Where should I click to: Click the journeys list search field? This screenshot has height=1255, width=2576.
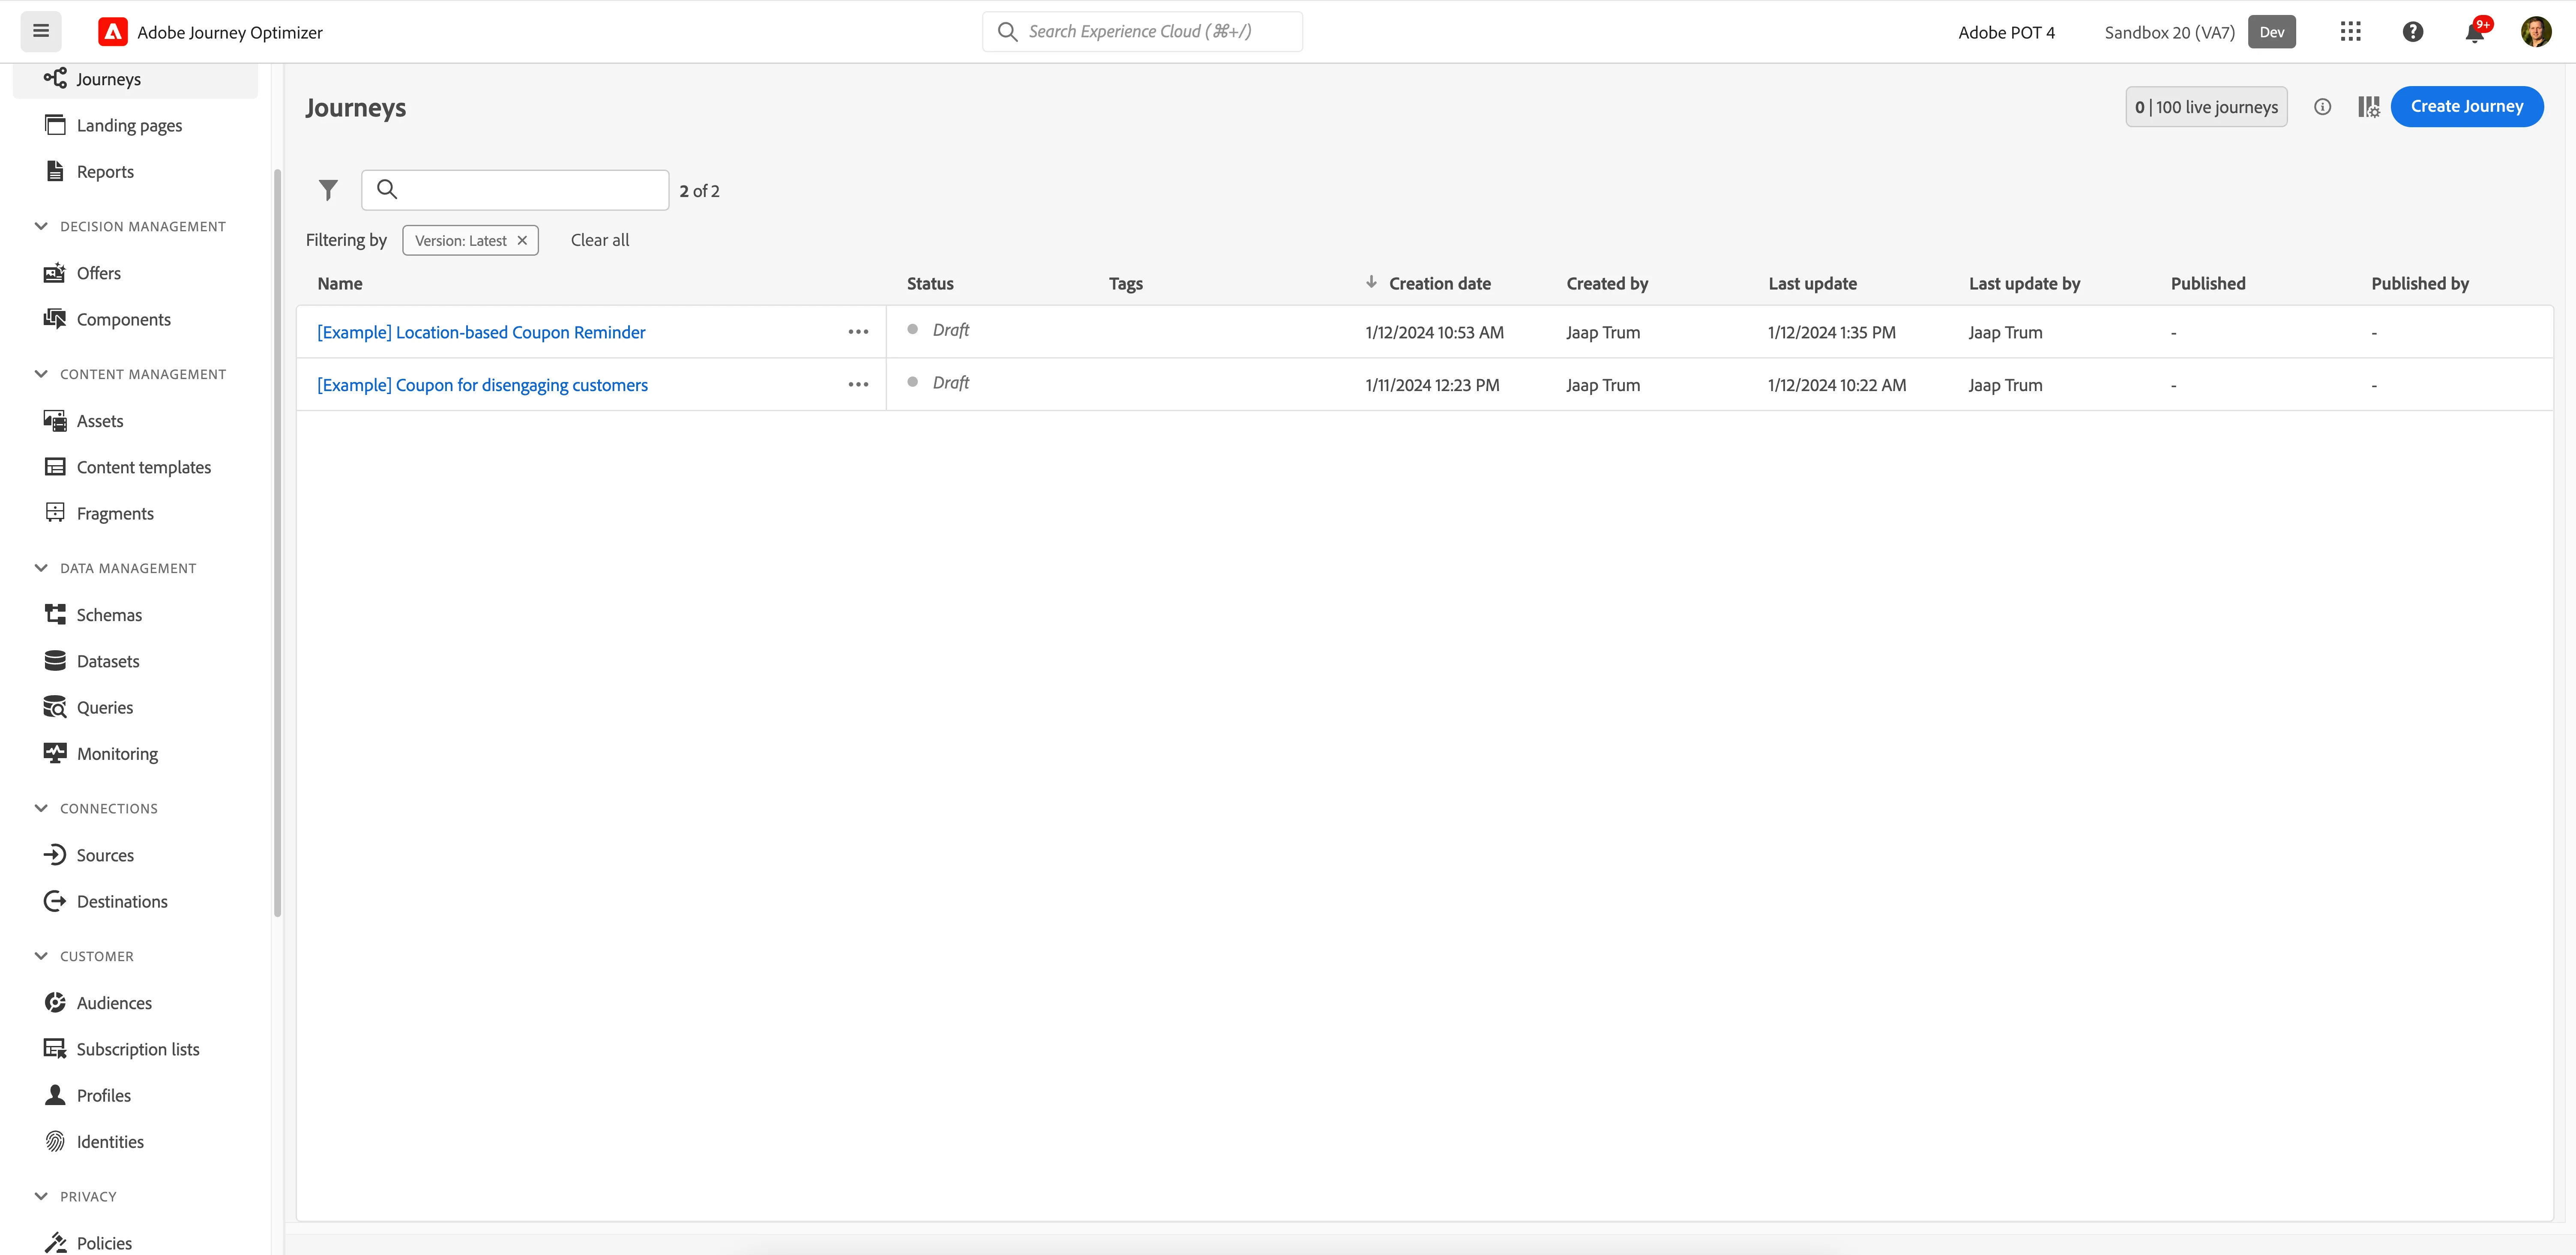514,190
